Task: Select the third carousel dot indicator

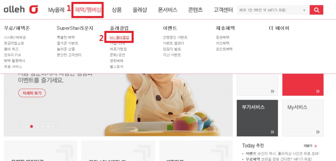Action: click(37, 127)
